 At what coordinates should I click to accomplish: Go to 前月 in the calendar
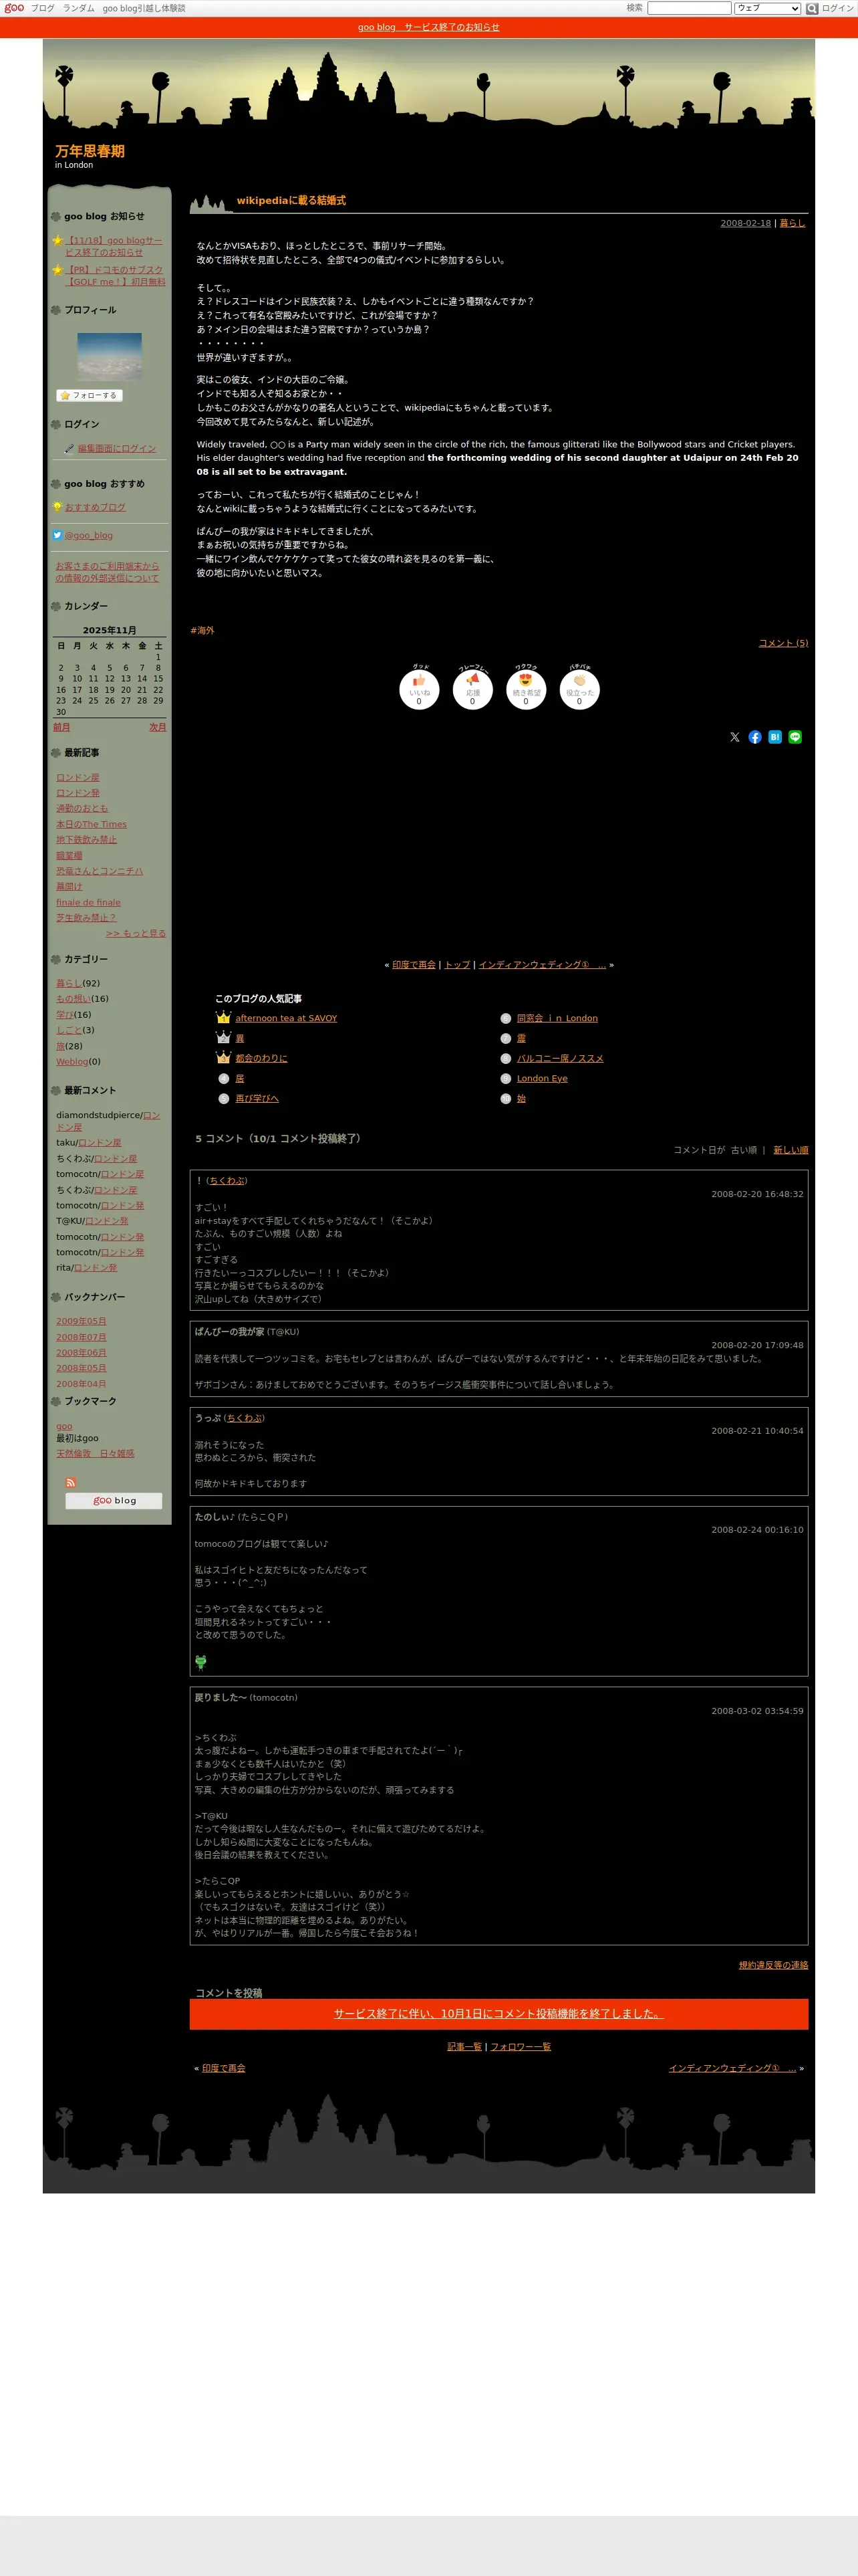coord(62,727)
